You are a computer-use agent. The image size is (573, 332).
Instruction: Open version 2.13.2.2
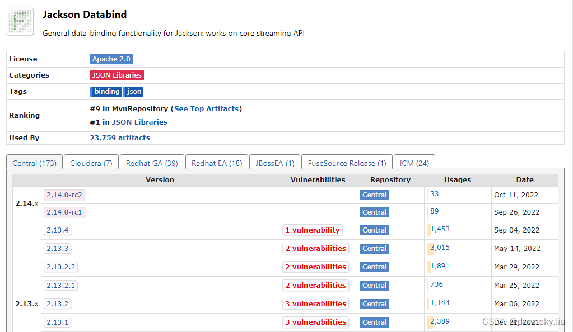pyautogui.click(x=60, y=267)
